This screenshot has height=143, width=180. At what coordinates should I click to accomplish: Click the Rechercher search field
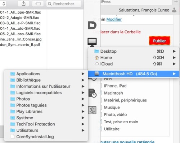tap(64, 4)
